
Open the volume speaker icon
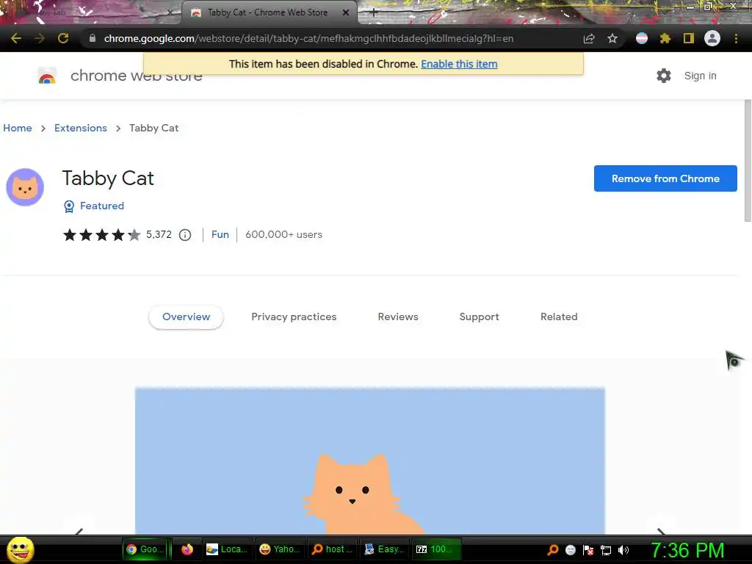623,550
